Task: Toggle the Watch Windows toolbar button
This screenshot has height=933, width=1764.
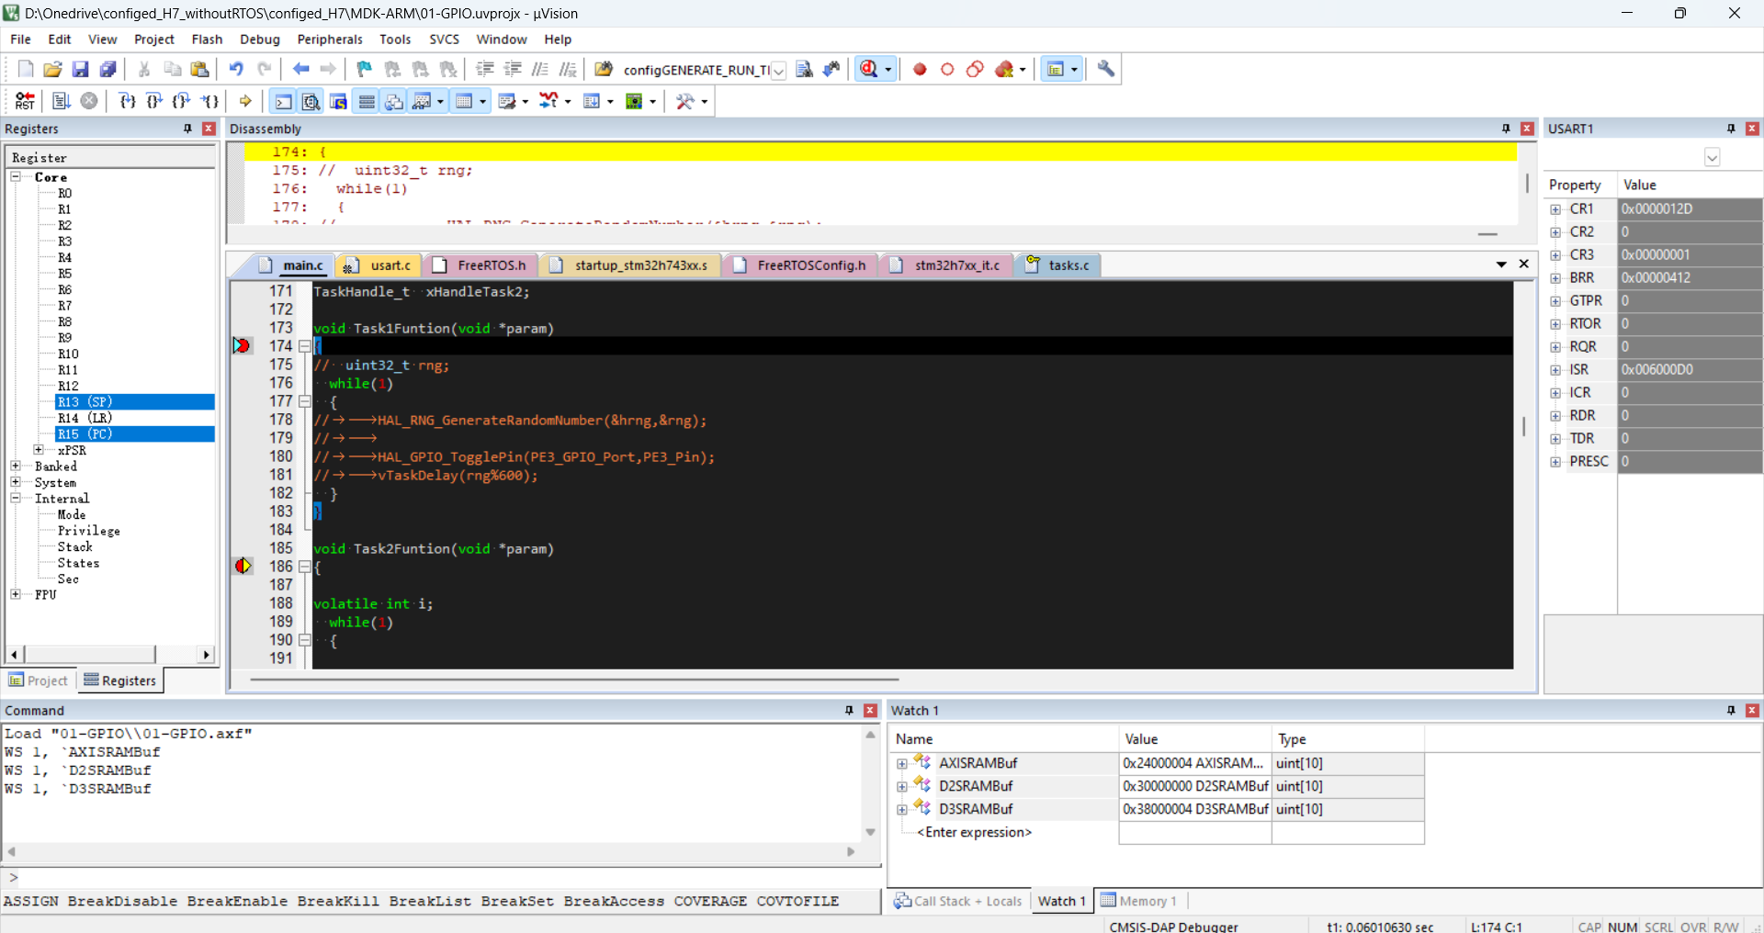Action: point(423,101)
